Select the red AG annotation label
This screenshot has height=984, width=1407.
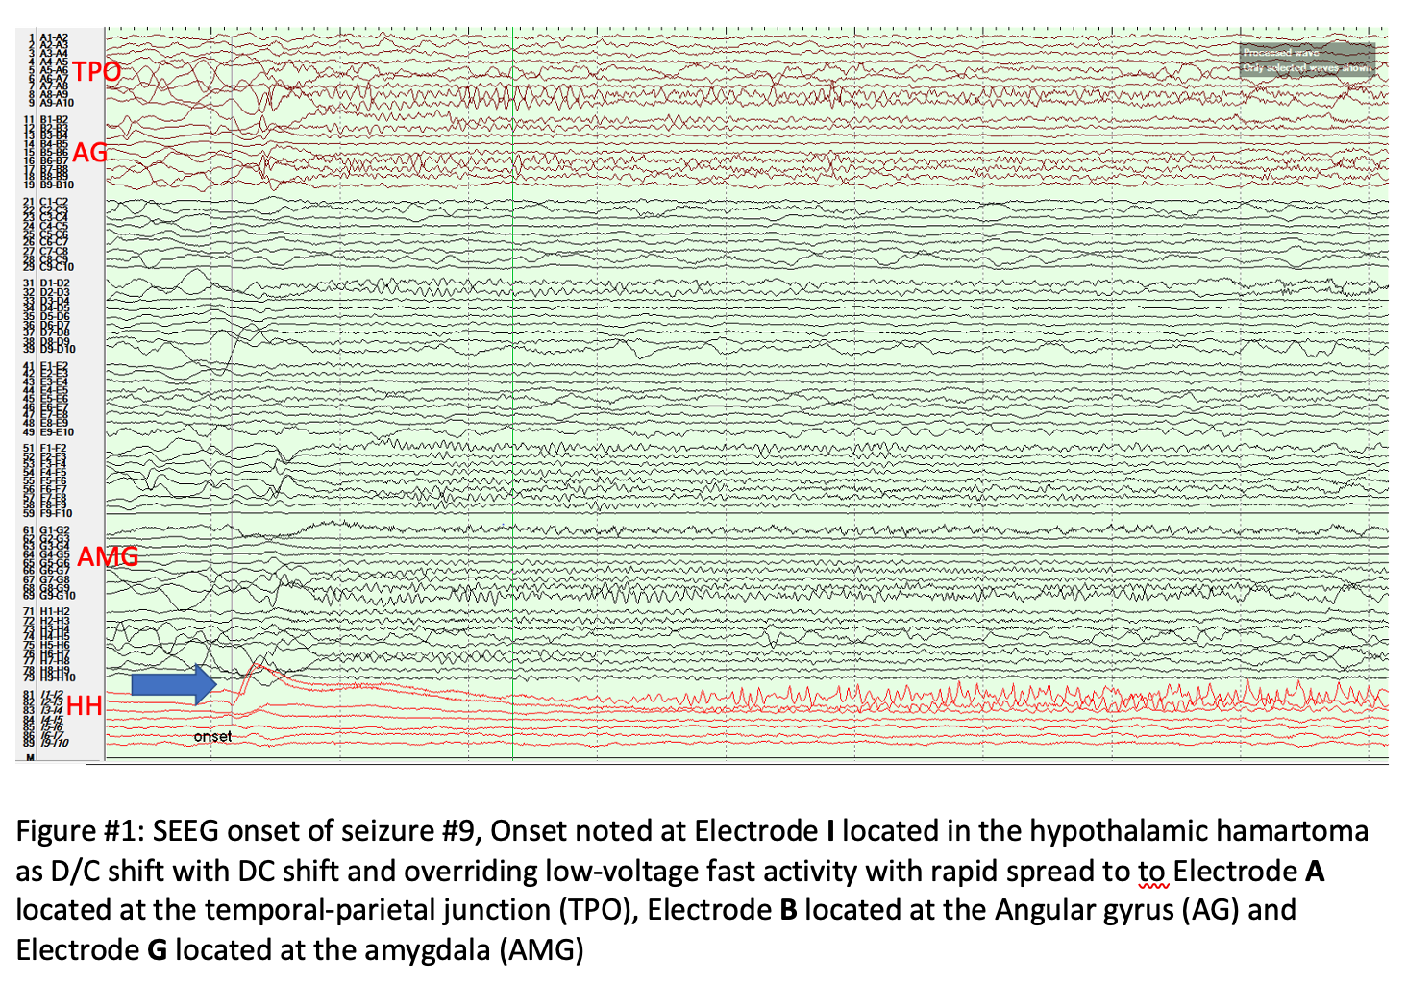[x=90, y=152]
